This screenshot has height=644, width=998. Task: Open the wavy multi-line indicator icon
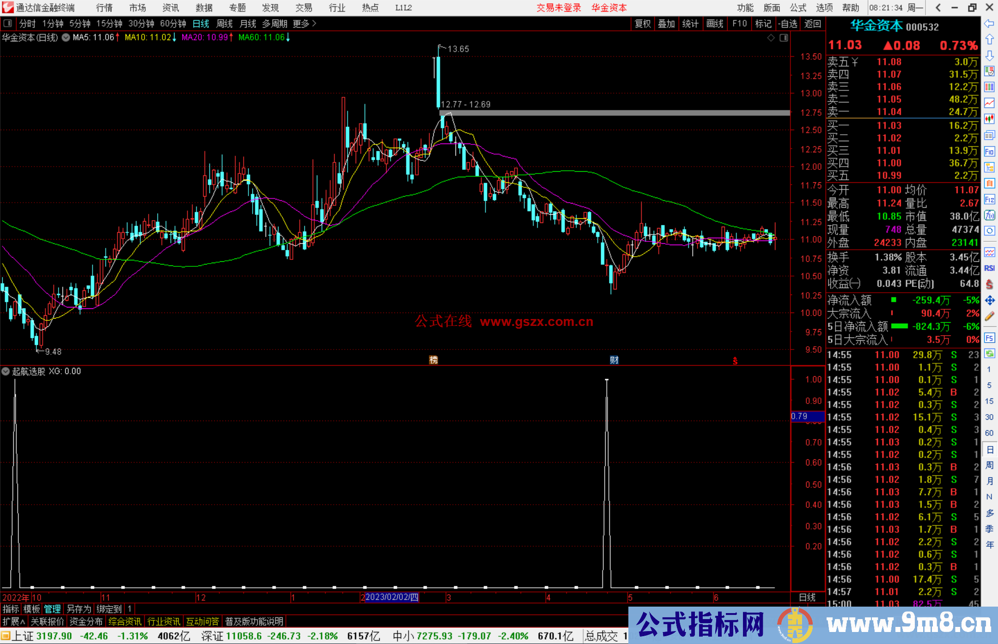click(989, 252)
